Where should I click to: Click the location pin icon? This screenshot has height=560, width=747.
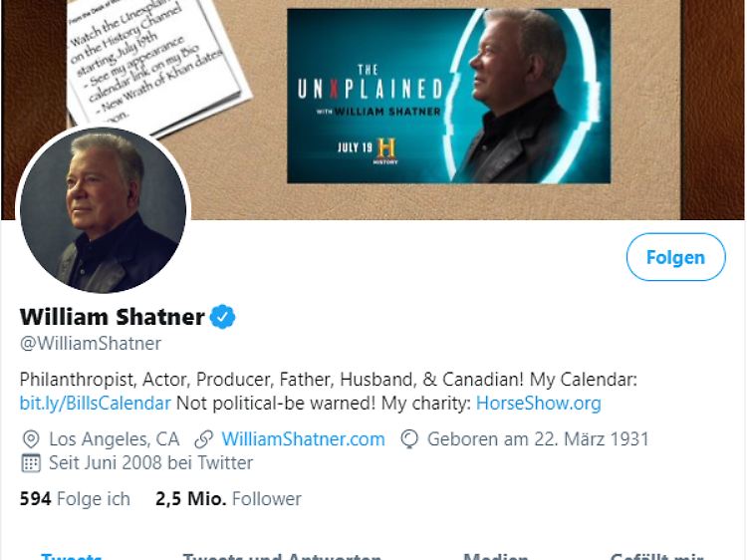(31, 439)
